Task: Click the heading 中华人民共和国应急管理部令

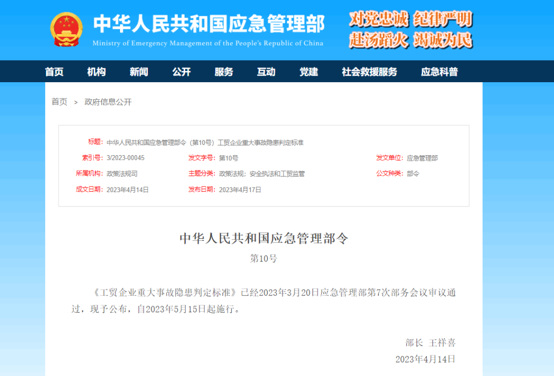Action: (x=264, y=238)
